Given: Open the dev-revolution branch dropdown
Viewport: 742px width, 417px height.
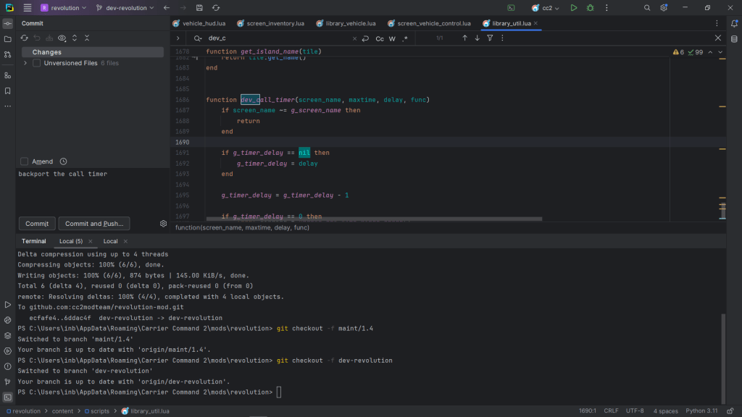Looking at the screenshot, I should (125, 8).
